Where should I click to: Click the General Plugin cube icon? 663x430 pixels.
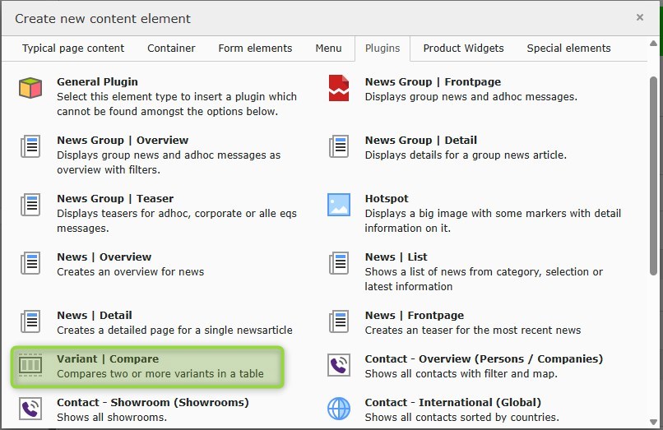point(30,88)
